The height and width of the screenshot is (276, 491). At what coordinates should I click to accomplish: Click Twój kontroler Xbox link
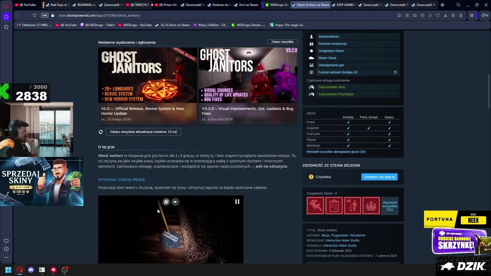tap(332, 87)
